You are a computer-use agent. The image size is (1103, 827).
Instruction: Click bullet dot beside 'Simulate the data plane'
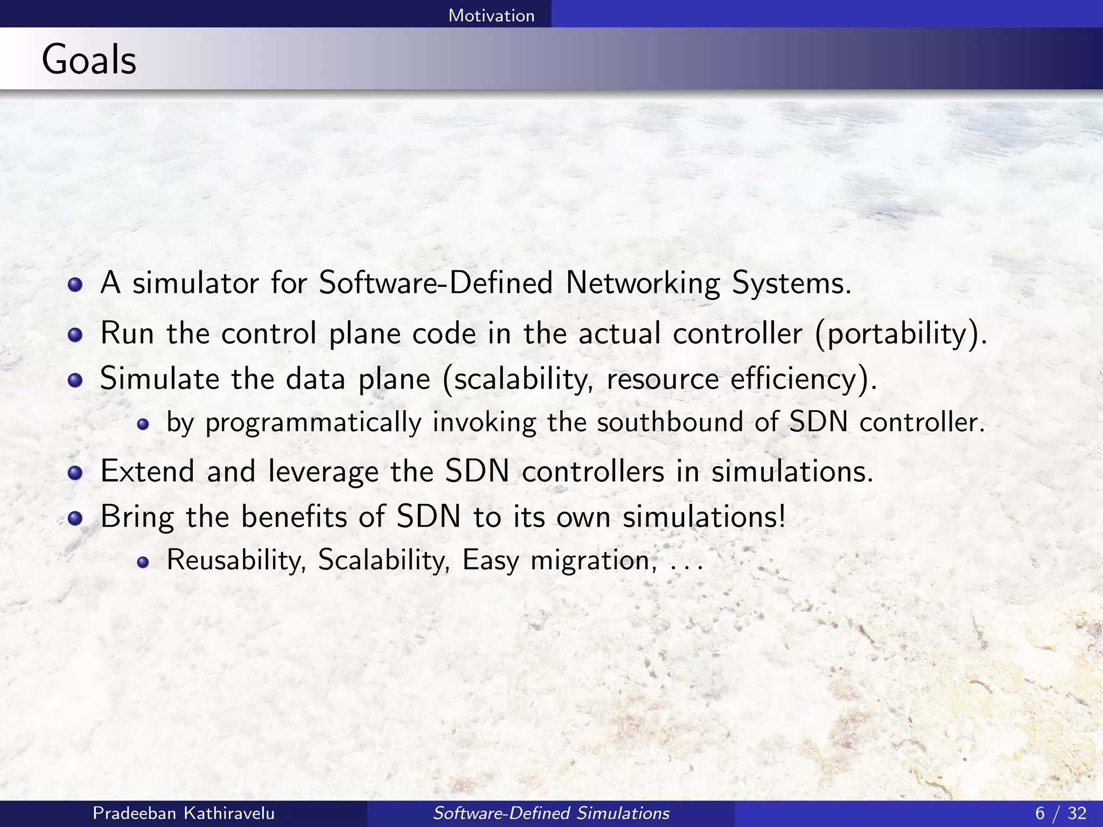pos(75,381)
